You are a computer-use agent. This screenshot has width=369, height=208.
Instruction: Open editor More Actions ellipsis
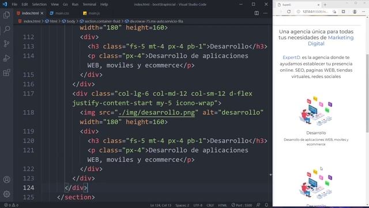pyautogui.click(x=265, y=13)
